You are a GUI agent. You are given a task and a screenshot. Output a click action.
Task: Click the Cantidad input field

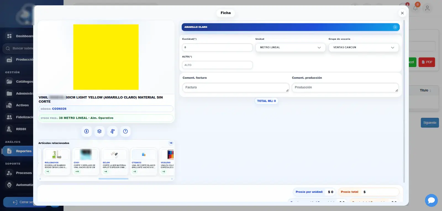217,47
